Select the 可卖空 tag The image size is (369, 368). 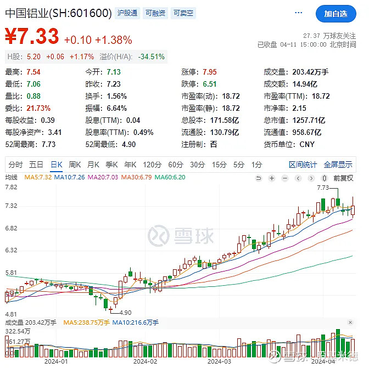[x=183, y=13]
